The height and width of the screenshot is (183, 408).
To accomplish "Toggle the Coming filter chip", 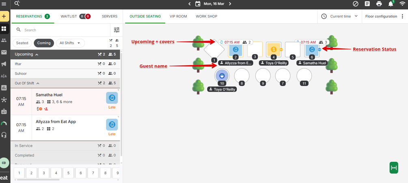I will click(44, 43).
